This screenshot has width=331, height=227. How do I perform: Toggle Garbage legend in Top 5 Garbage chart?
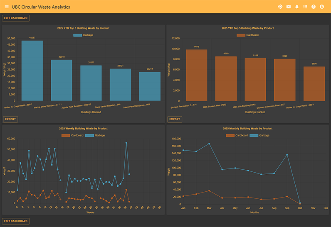pyautogui.click(x=83, y=35)
